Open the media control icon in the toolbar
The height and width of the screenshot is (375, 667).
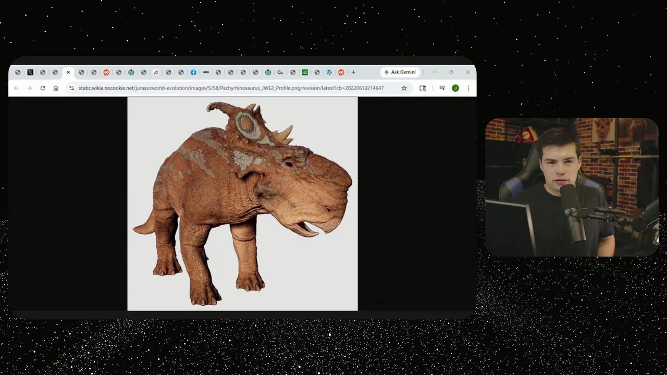coord(442,88)
